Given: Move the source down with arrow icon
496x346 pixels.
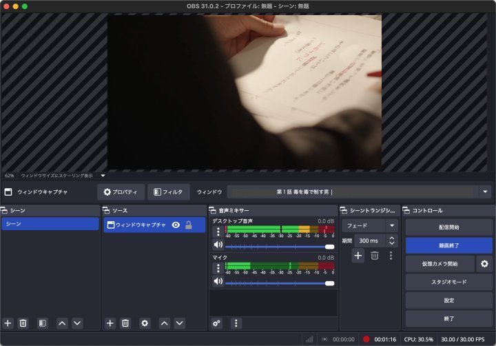Looking at the screenshot, I should point(180,323).
